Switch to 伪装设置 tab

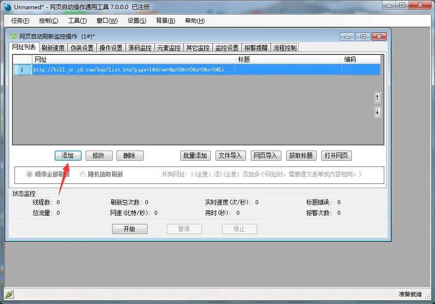tap(82, 48)
